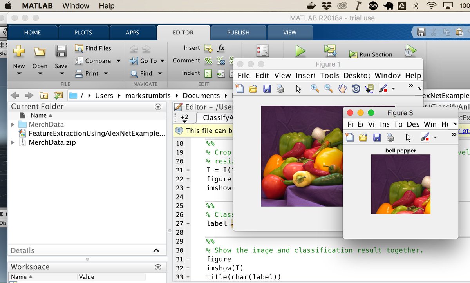This screenshot has width=470, height=283.
Task: Click the Uncomment icon beside Comment
Action: 221,61
